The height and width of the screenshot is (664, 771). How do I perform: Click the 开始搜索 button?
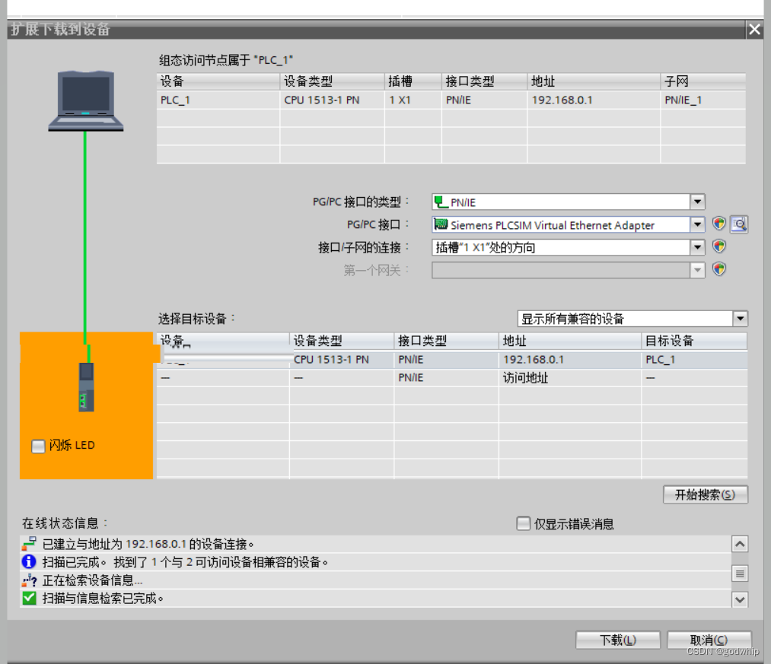[x=705, y=494]
